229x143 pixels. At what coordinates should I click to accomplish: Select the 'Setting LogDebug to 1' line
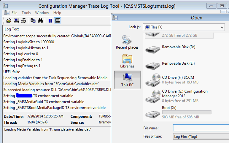coord(57,66)
